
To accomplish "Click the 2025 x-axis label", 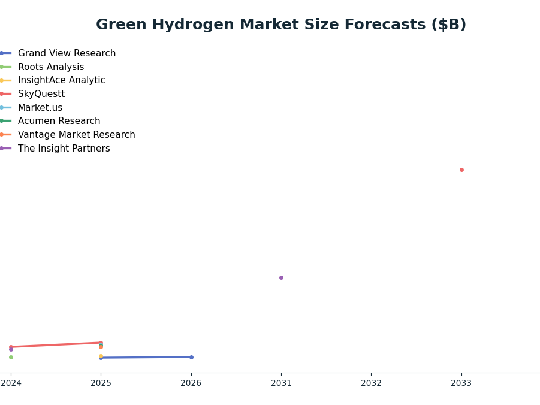I will pyautogui.click(x=101, y=383).
